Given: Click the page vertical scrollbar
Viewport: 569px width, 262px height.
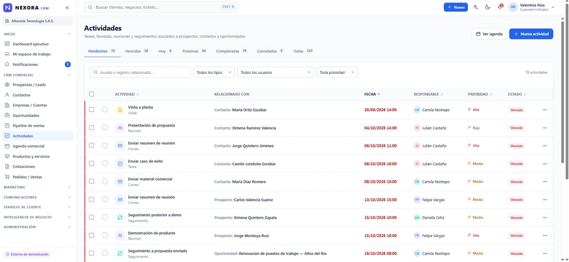Looking at the screenshot, I should pos(567,90).
